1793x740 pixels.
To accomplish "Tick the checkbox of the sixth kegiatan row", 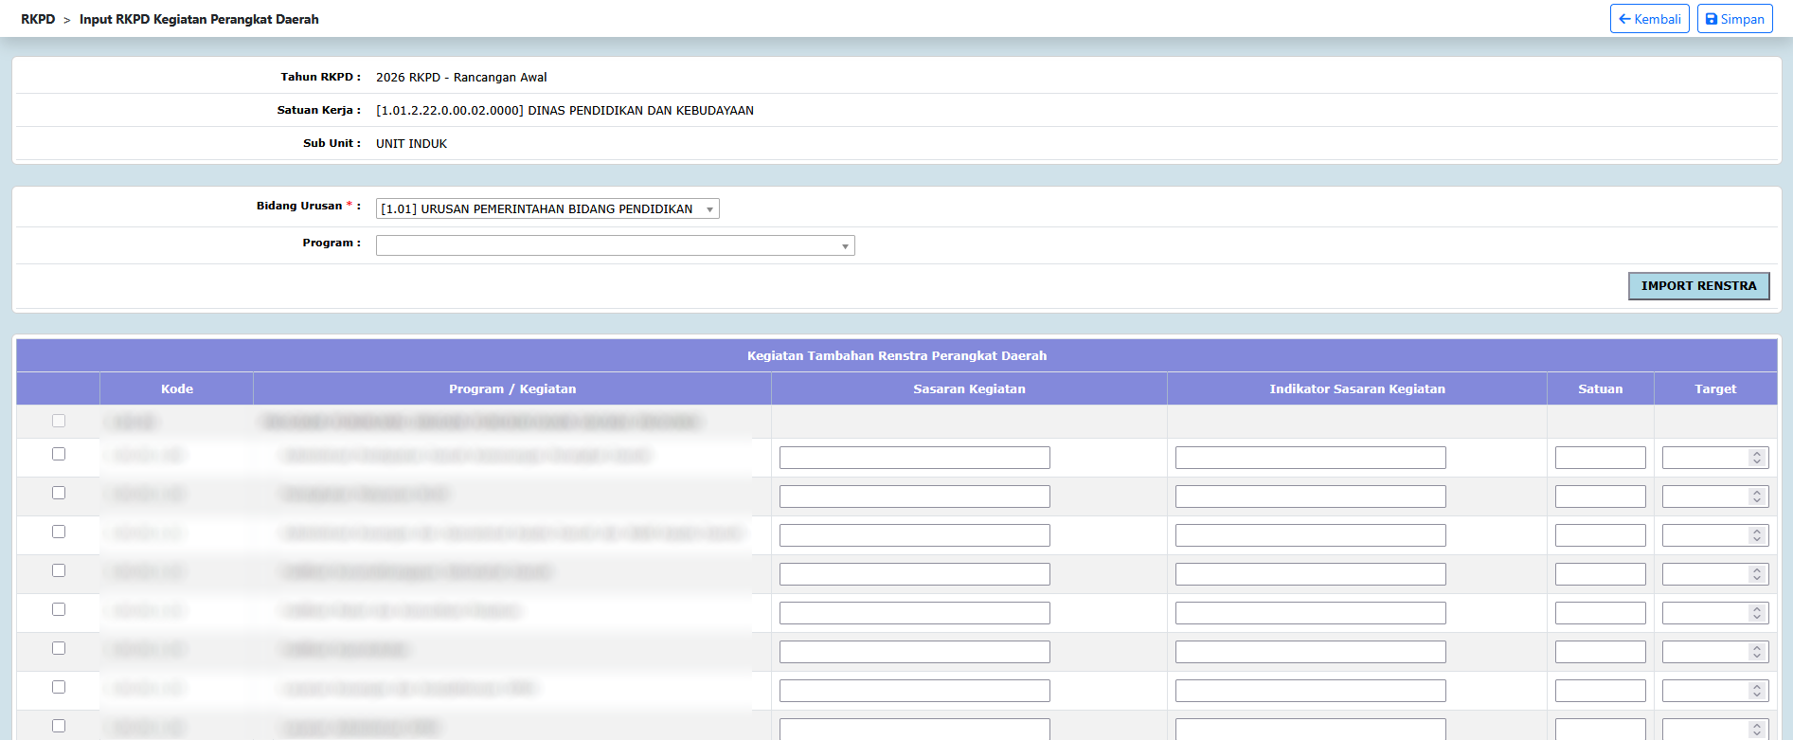I will point(59,648).
